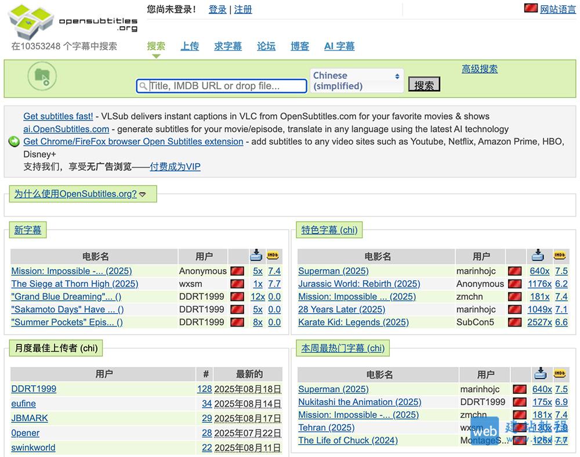Open Jurassic World: Rebirth (2025) subtitles
The image size is (580, 457).
click(359, 284)
